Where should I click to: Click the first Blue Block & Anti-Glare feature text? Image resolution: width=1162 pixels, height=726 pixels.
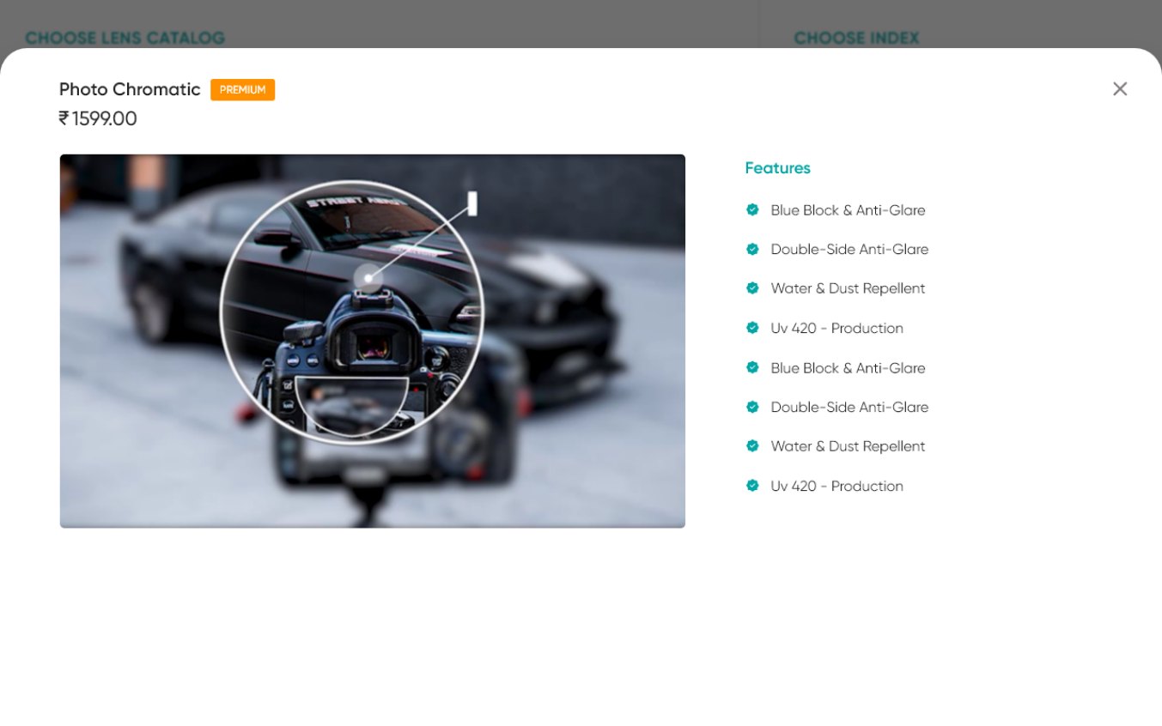848,210
